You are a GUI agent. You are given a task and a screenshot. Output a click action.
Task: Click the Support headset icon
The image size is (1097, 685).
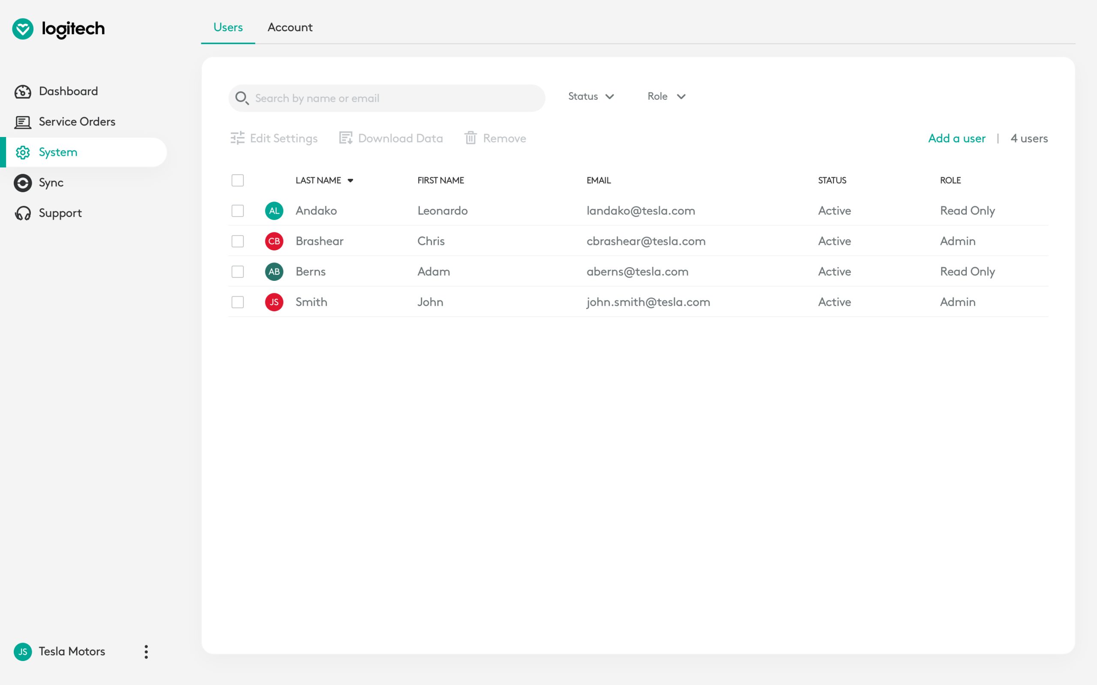pos(23,213)
